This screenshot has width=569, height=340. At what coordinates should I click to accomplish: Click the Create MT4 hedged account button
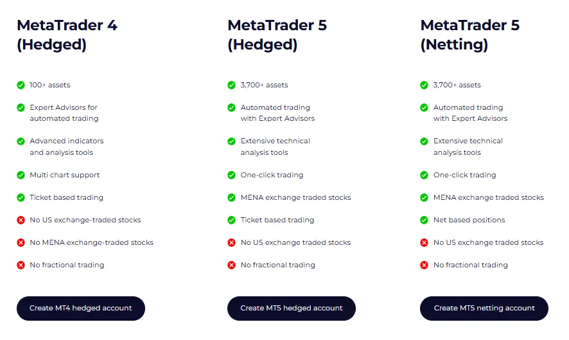(81, 308)
